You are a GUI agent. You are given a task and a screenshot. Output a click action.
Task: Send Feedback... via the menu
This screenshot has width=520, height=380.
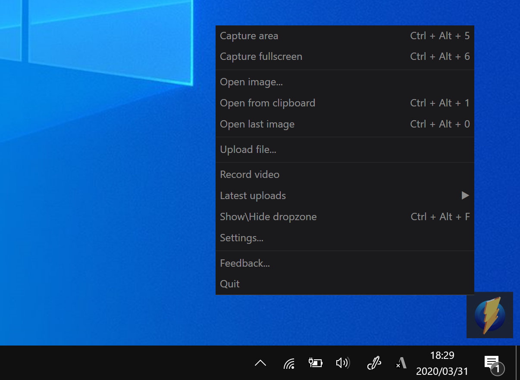point(345,263)
